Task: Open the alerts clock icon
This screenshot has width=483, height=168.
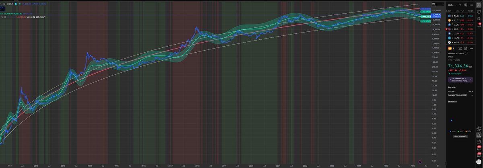Action: (478, 12)
